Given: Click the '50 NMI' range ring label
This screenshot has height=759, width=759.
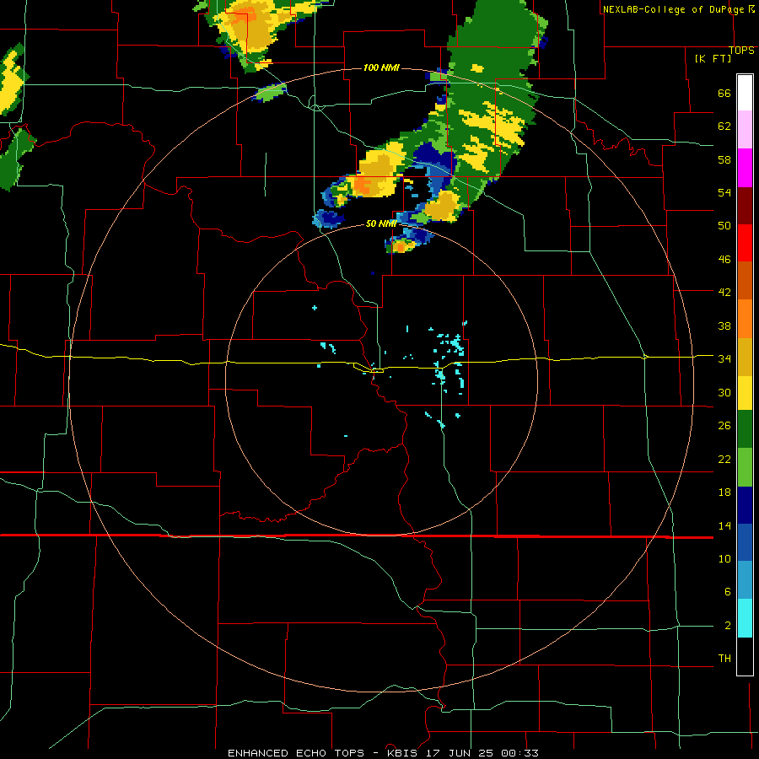Looking at the screenshot, I should [381, 223].
